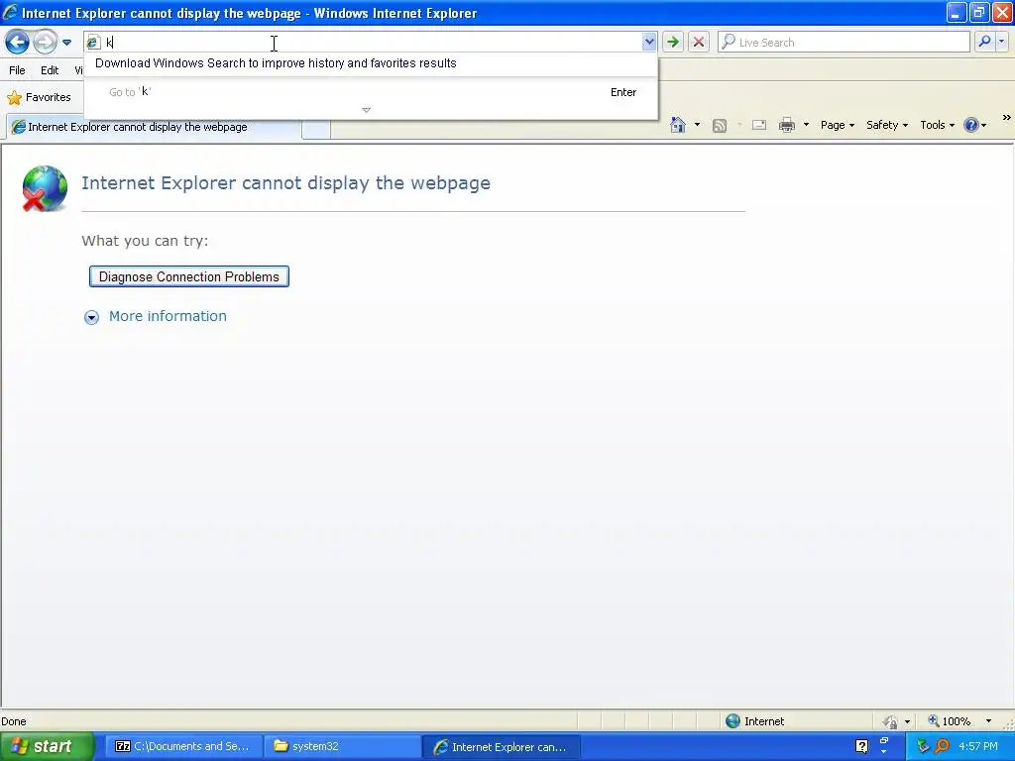Viewport: 1015px width, 761px height.
Task: Click the address bar page icon
Action: click(x=93, y=43)
